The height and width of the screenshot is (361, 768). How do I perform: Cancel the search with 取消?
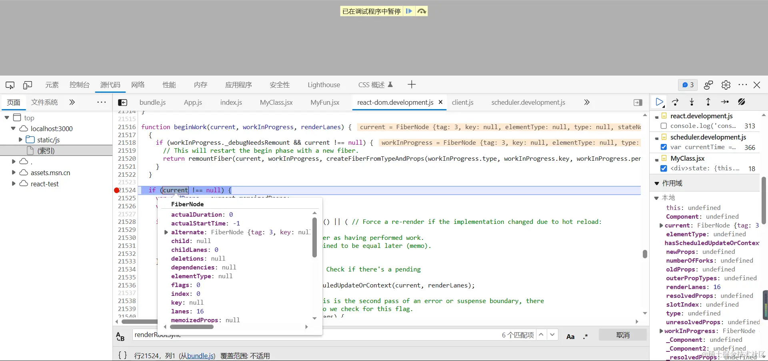[x=623, y=335]
